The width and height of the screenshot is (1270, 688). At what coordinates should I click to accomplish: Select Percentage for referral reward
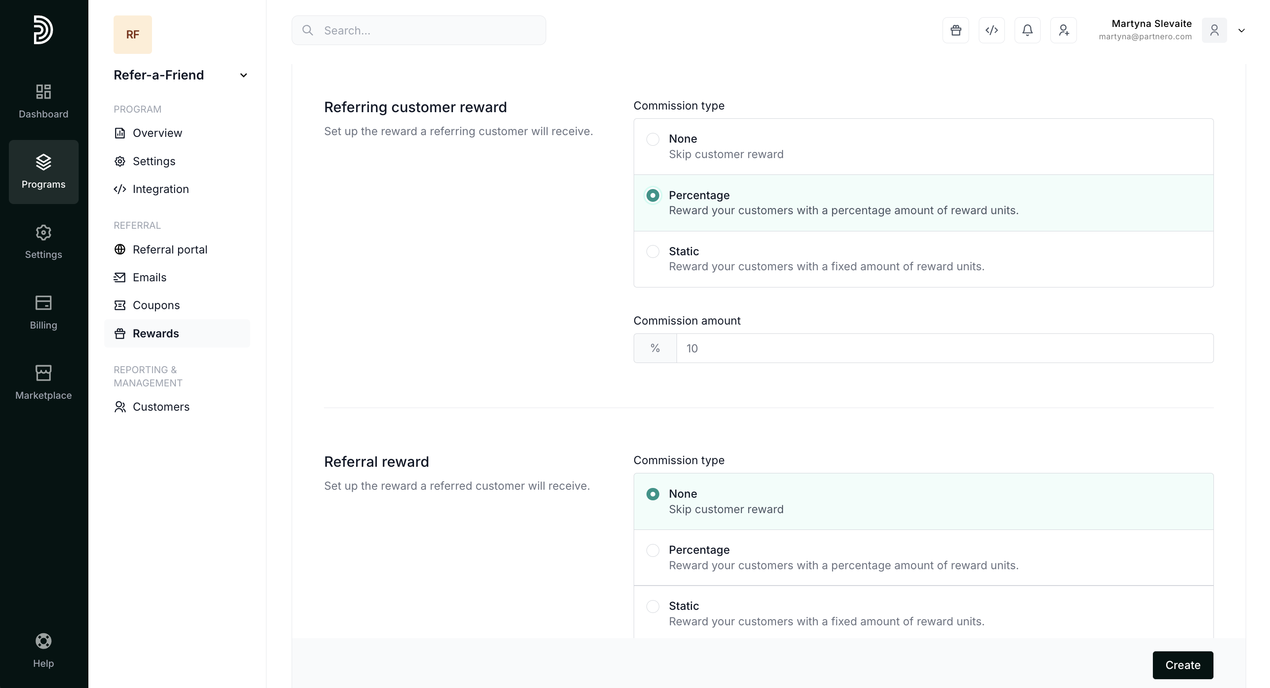(653, 551)
